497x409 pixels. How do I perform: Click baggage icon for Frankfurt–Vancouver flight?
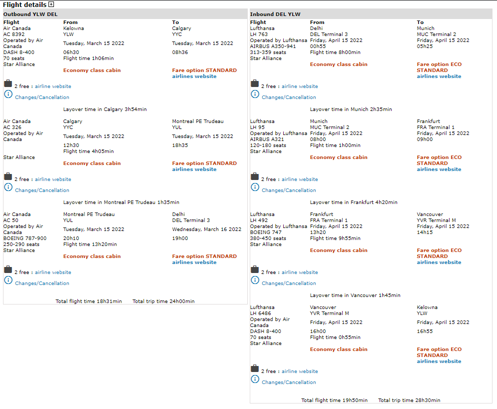click(x=255, y=269)
